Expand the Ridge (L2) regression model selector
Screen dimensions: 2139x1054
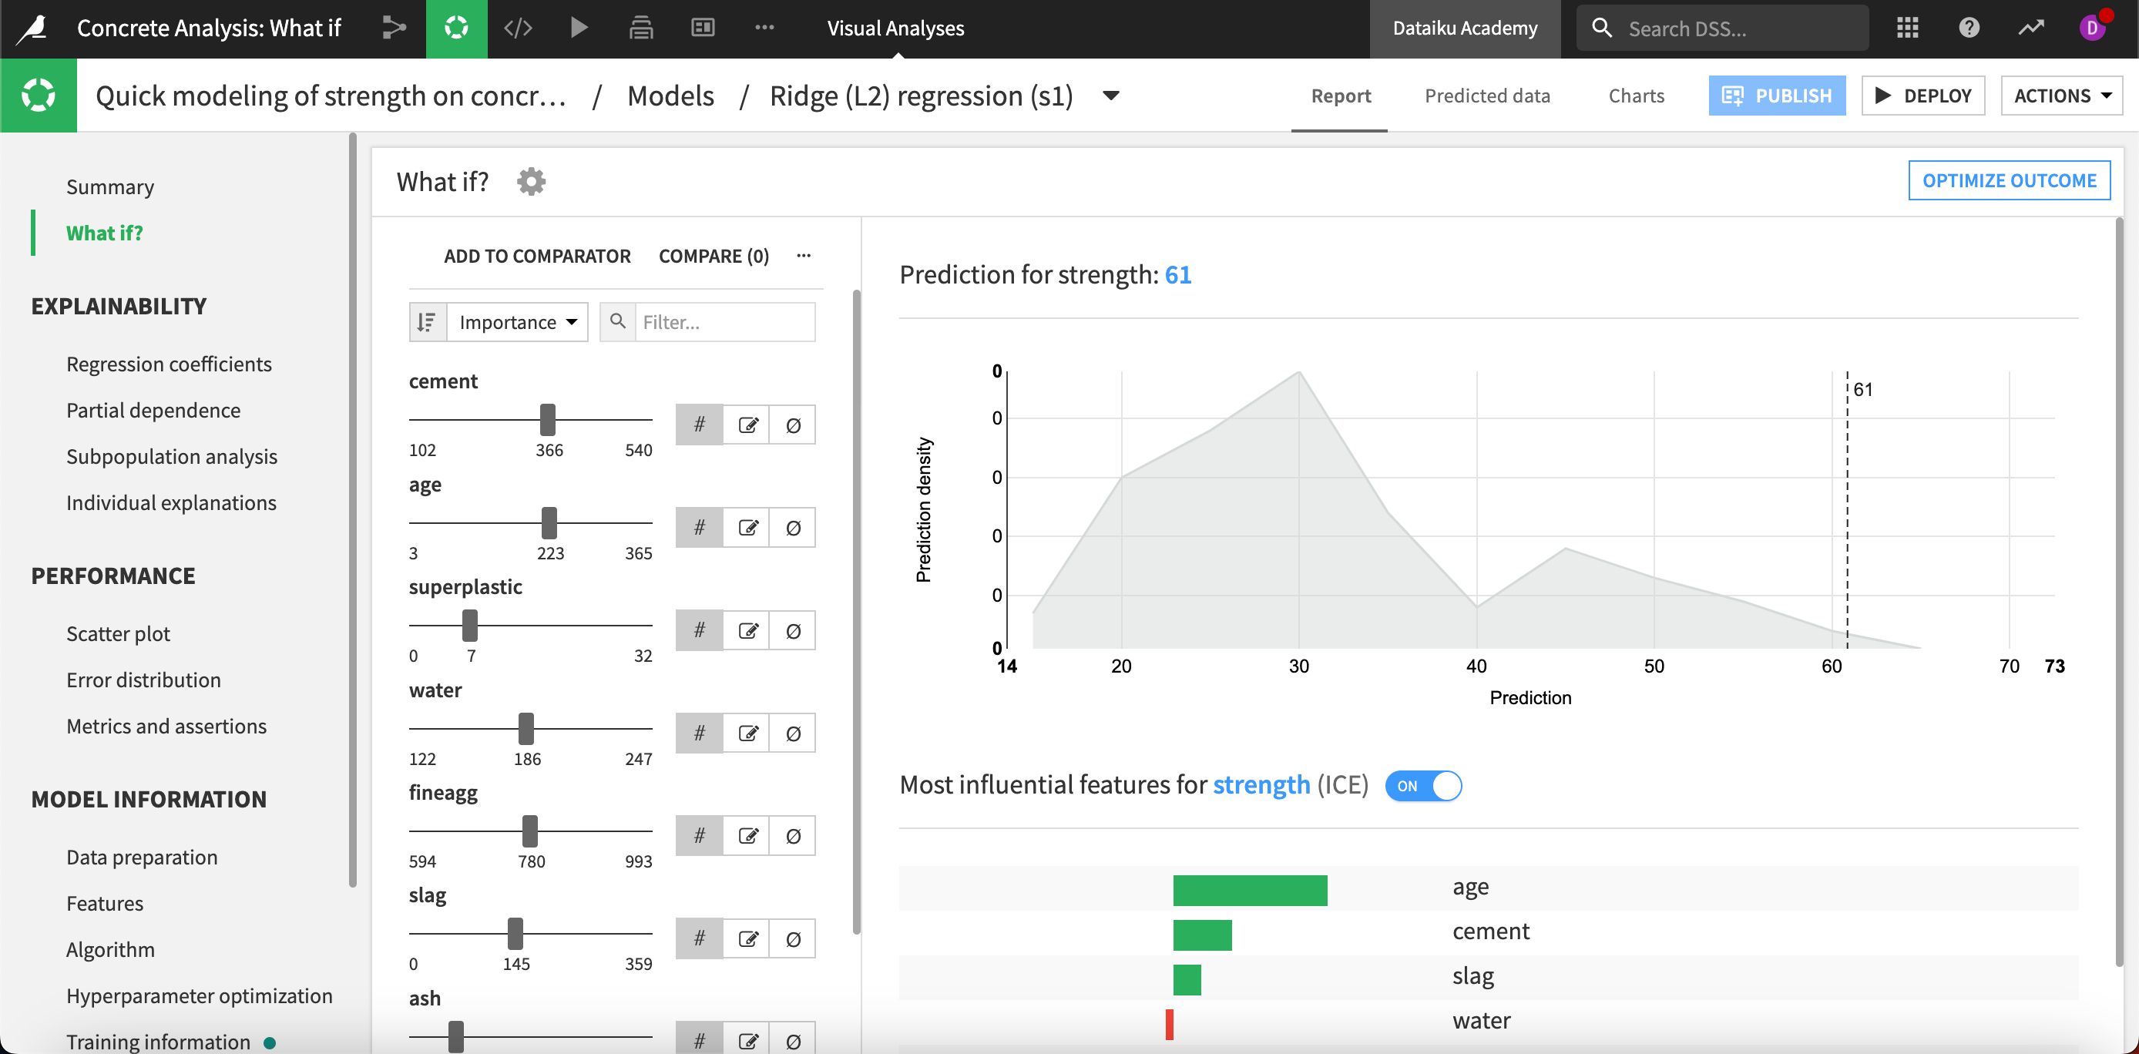(1110, 96)
